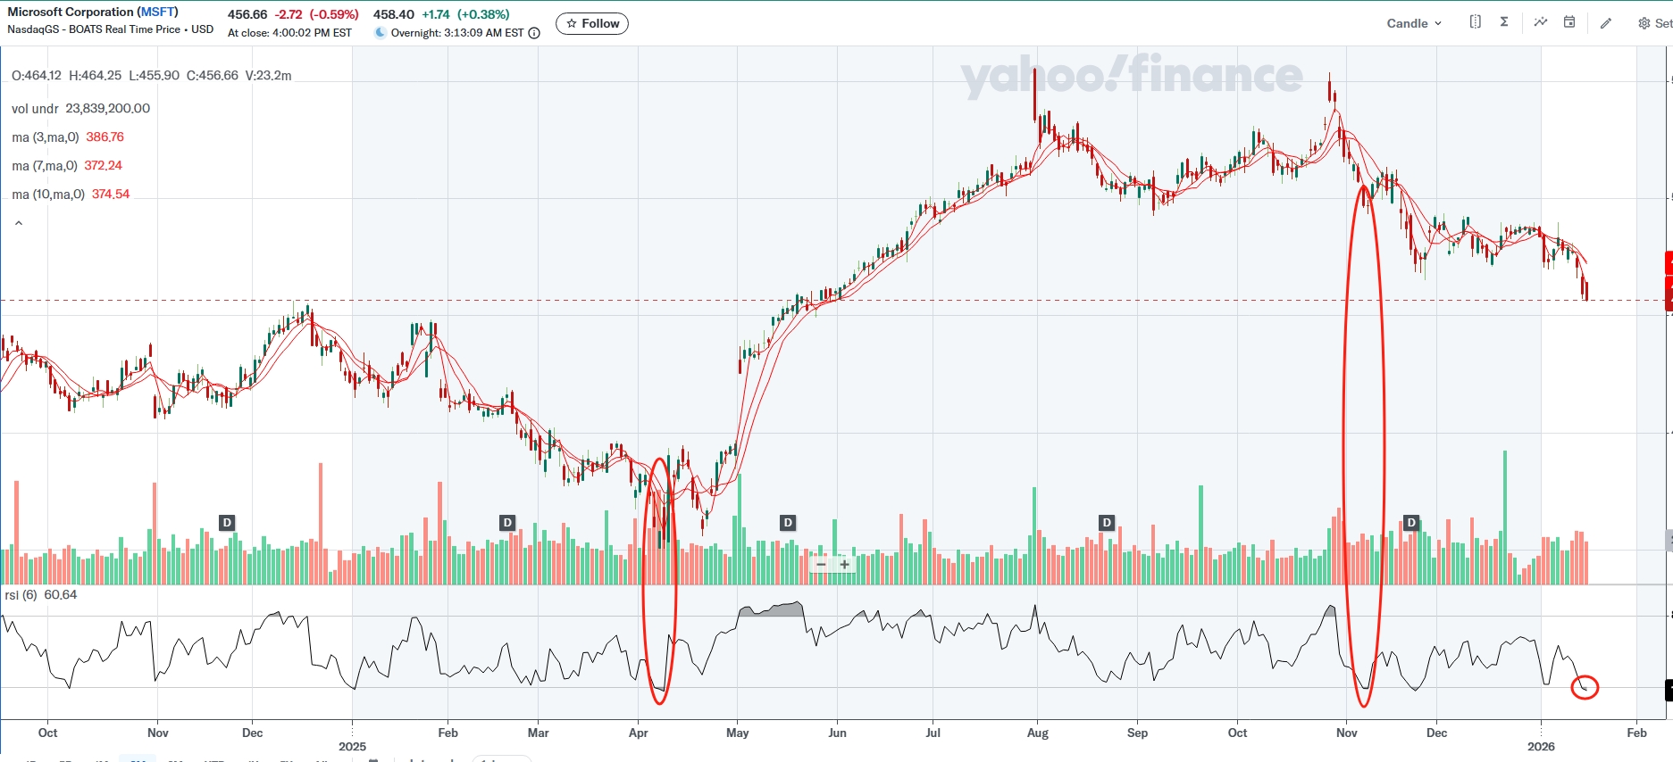Click the dividend marker near mid May
This screenshot has width=1673, height=762.
(x=788, y=523)
